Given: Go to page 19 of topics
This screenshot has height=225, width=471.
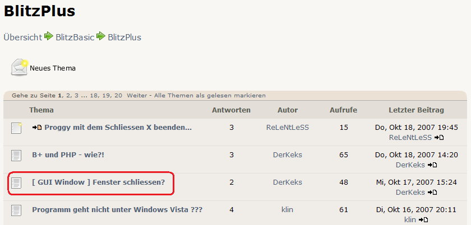Looking at the screenshot, I should coord(106,96).
